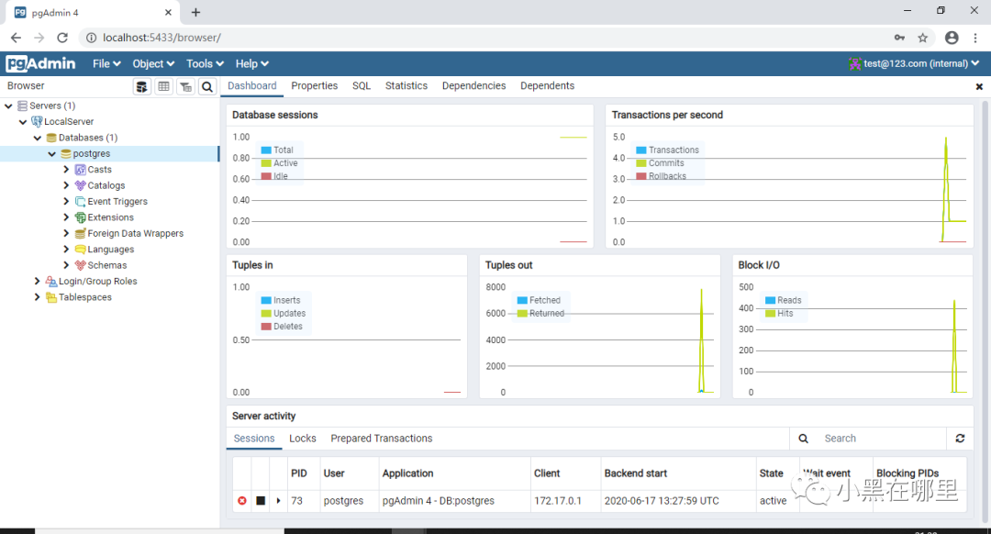
Task: Click the Extensions node icon
Action: [x=80, y=217]
